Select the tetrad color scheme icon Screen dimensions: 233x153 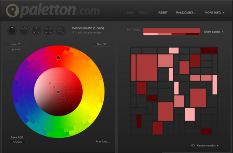[48, 31]
